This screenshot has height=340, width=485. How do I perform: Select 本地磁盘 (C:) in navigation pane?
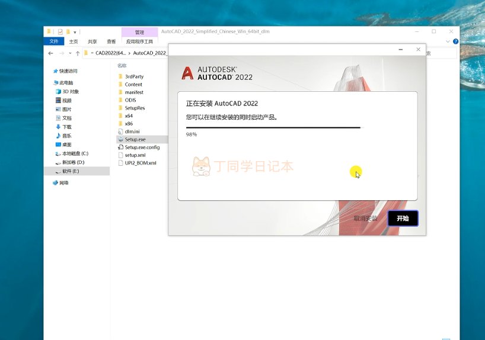pyautogui.click(x=75, y=153)
